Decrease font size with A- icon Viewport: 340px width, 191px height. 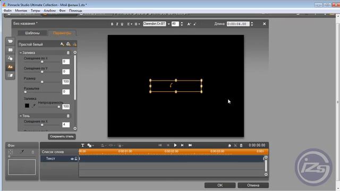coord(194,24)
